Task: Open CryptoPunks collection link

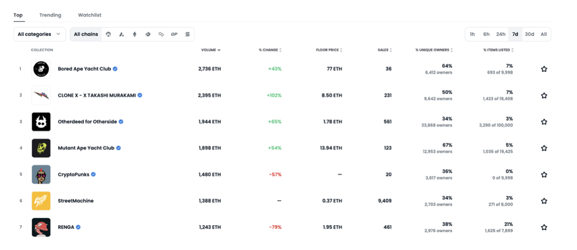Action: pos(73,175)
